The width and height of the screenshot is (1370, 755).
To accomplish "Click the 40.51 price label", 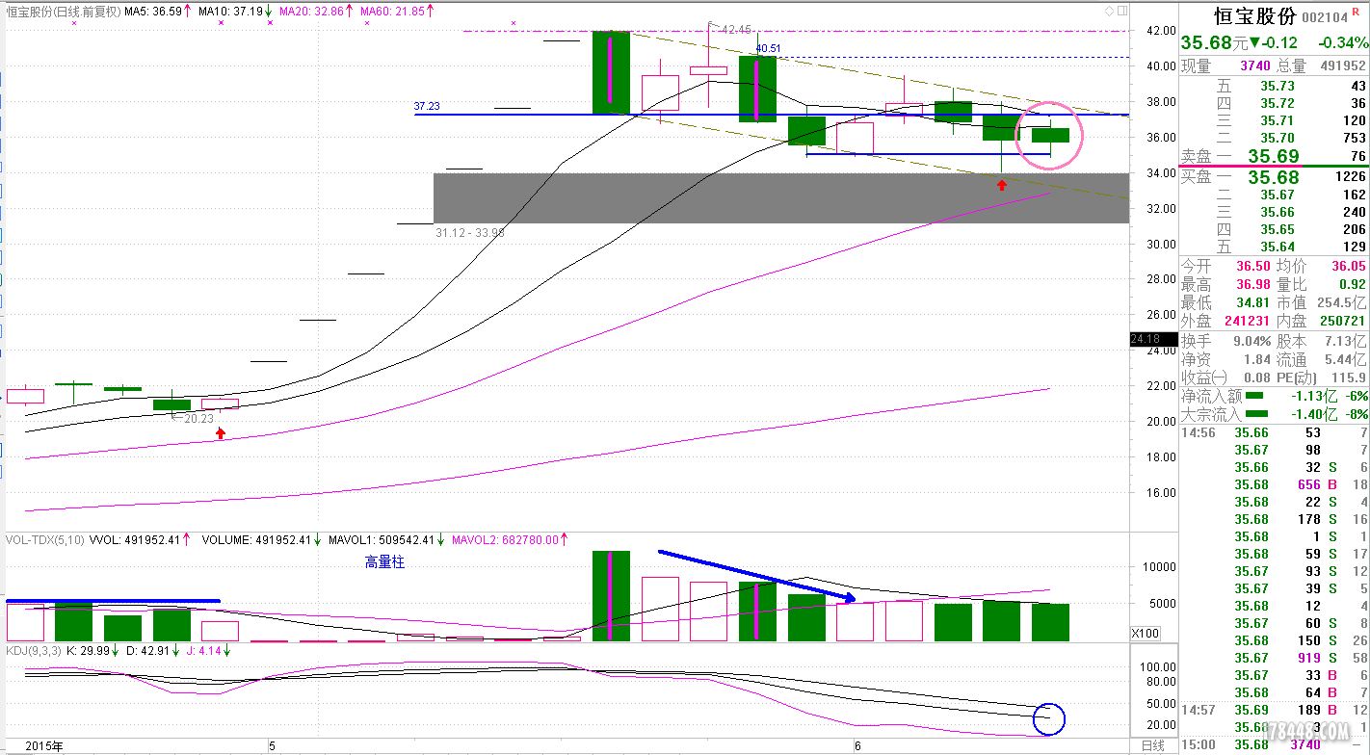I will coord(769,48).
